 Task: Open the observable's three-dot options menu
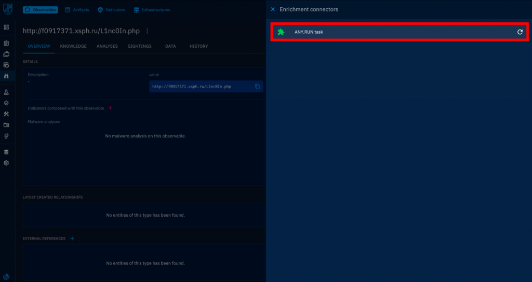pos(147,31)
